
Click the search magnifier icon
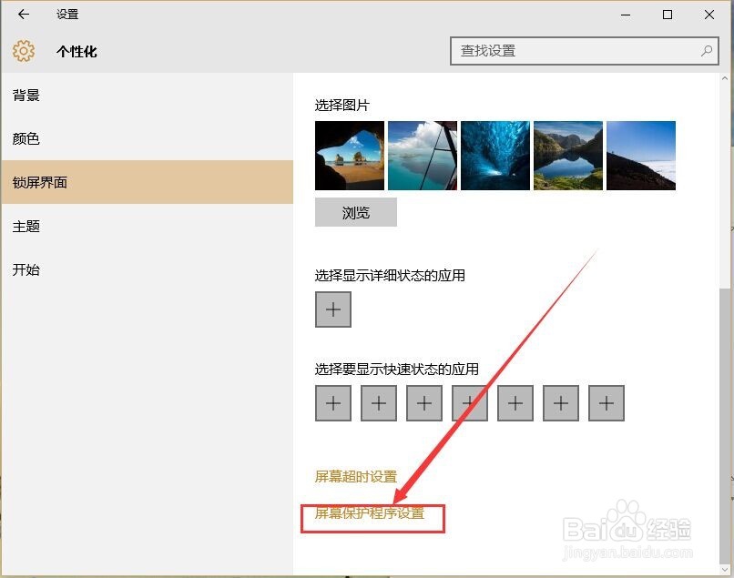point(707,51)
